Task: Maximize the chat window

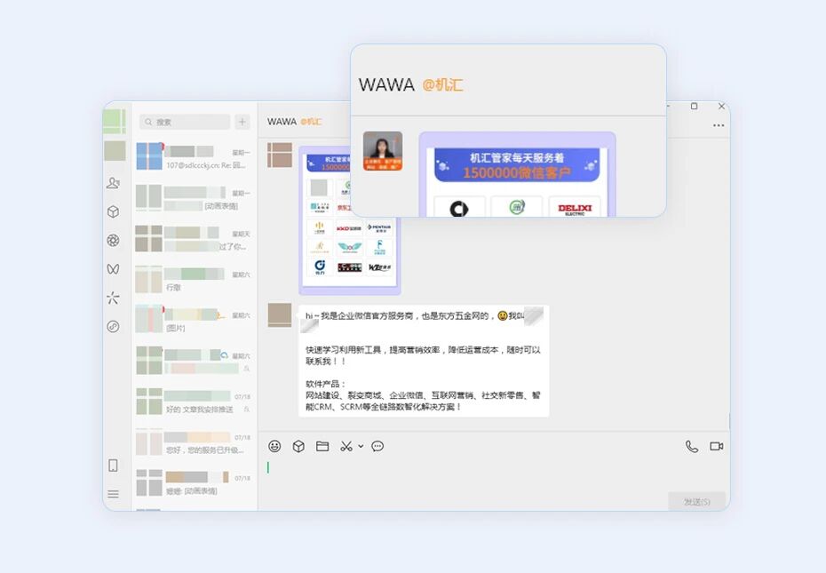Action: click(x=694, y=106)
